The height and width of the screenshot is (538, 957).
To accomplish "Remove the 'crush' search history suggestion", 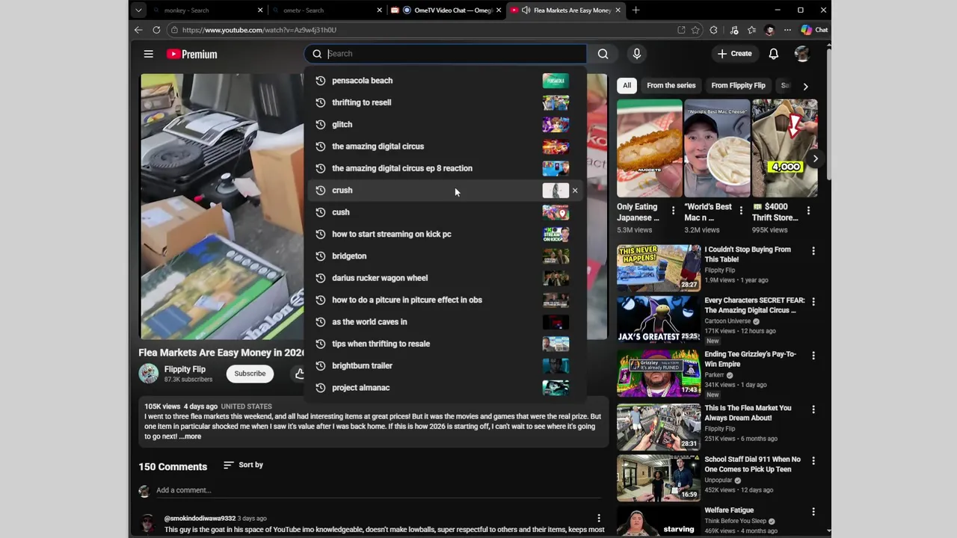I will click(575, 191).
